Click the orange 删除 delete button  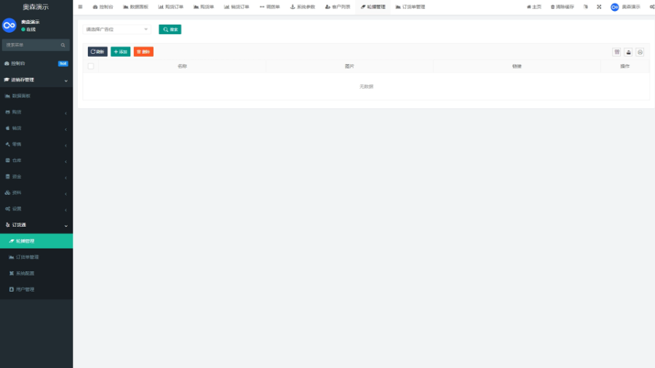click(143, 52)
